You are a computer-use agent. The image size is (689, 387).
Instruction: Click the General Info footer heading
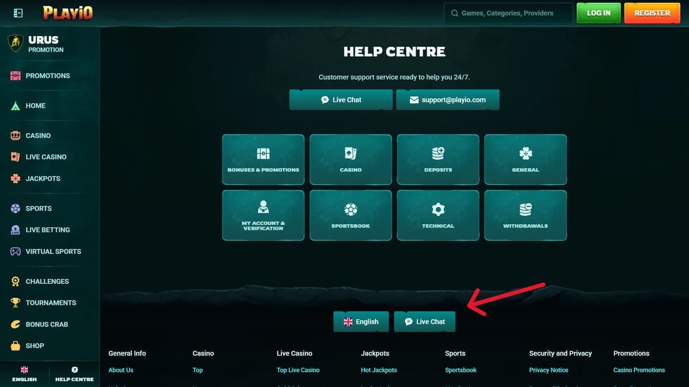pos(127,353)
